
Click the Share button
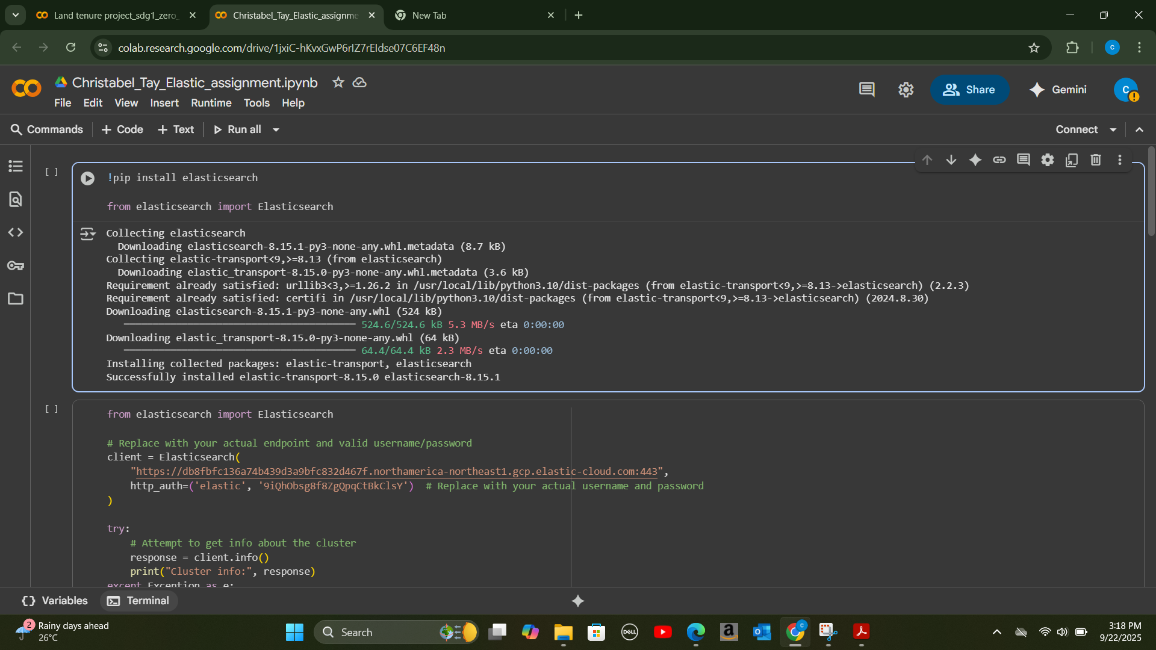click(969, 90)
